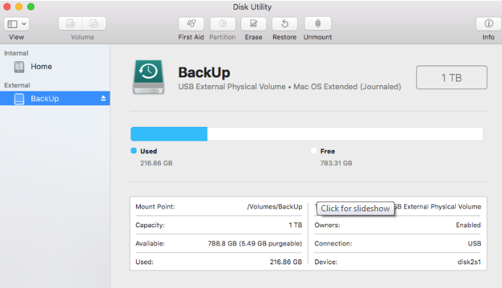The width and height of the screenshot is (502, 288).
Task: Click the External section header
Action: coord(17,85)
